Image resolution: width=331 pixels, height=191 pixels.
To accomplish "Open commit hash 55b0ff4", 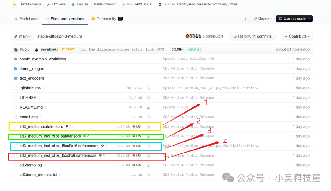I will (177, 49).
